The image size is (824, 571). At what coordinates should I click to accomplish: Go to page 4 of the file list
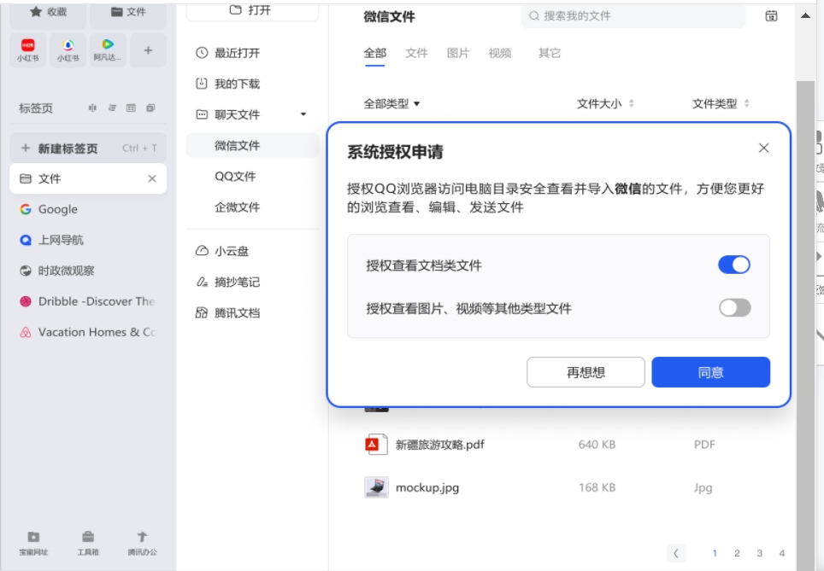tap(782, 552)
